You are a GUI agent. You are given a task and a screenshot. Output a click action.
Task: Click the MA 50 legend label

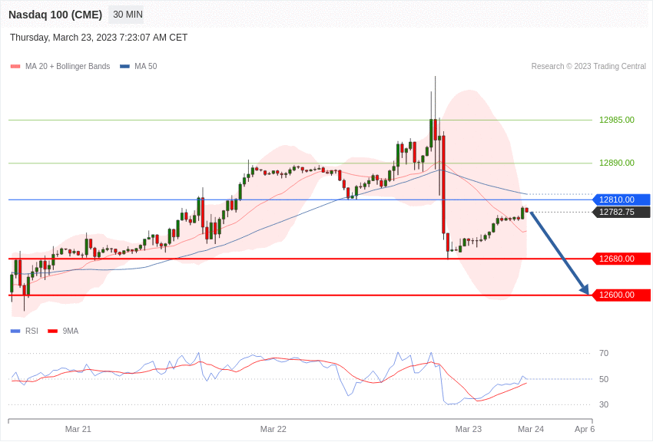[x=146, y=67]
